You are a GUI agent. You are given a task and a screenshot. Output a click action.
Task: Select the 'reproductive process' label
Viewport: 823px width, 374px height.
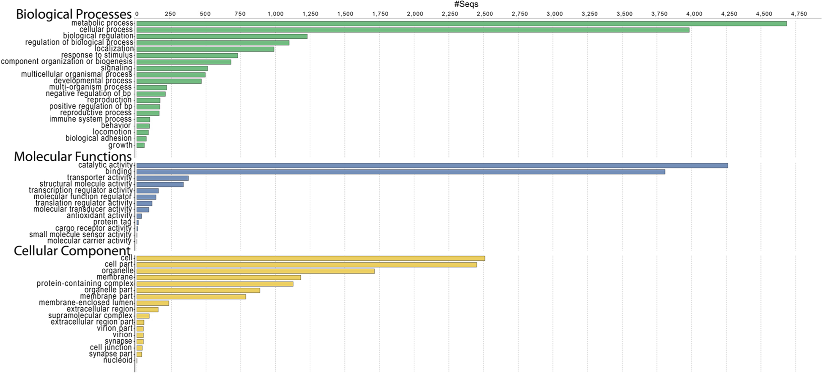click(96, 113)
